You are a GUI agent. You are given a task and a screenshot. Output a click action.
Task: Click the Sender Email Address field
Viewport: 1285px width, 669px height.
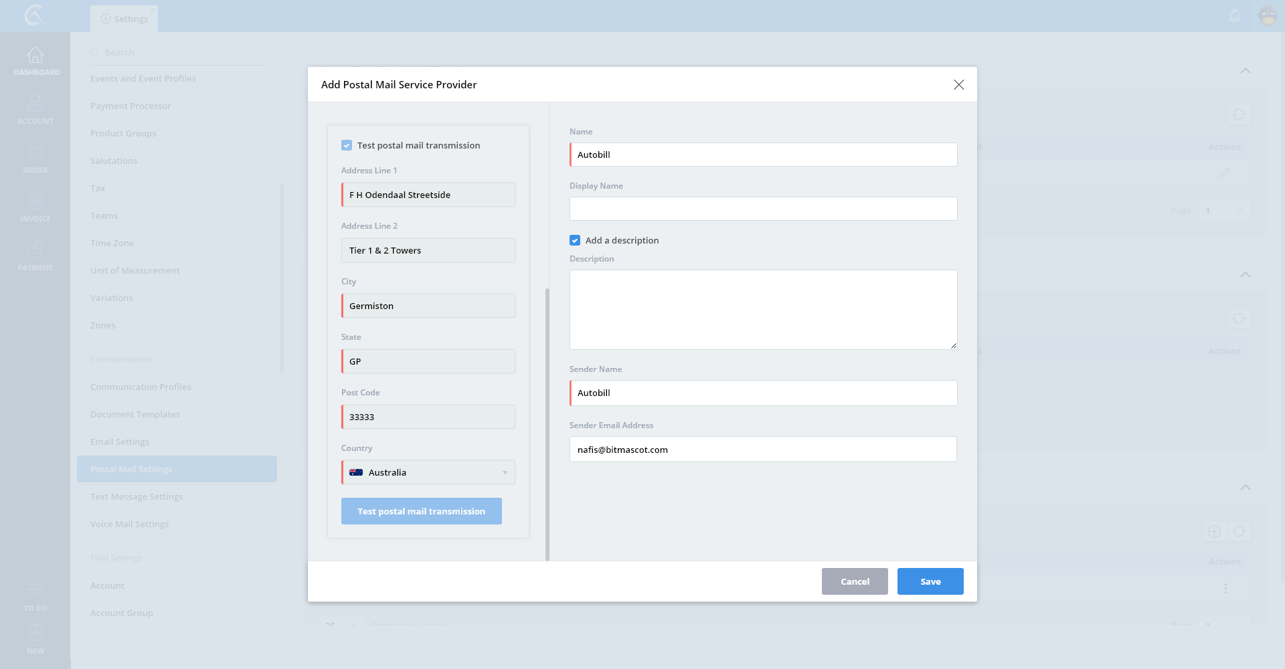pos(763,450)
